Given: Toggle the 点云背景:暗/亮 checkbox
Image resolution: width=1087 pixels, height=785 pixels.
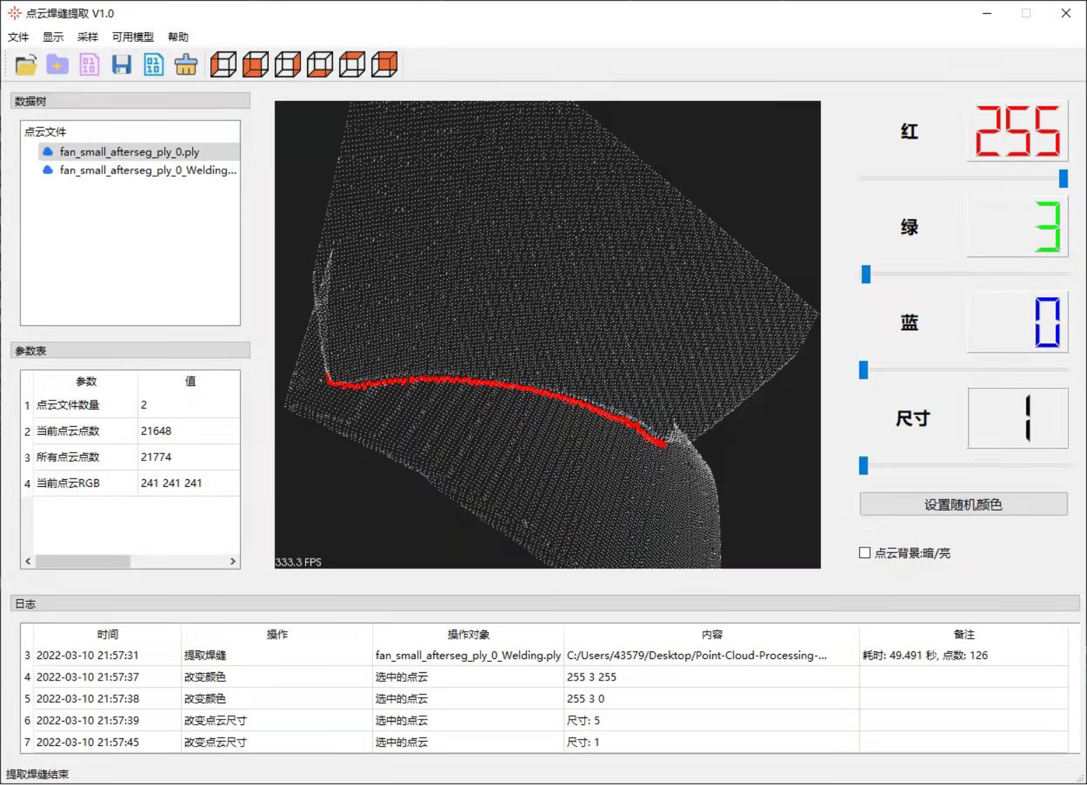Looking at the screenshot, I should coord(865,552).
